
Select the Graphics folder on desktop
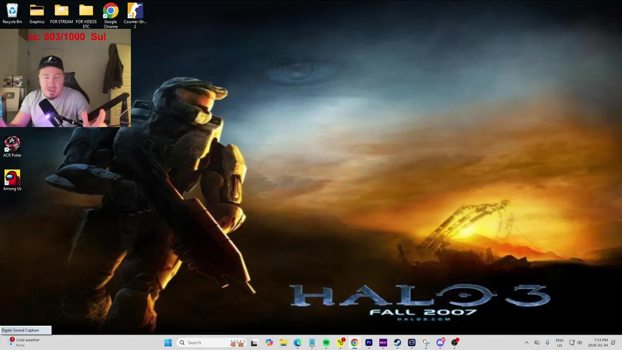(x=37, y=14)
